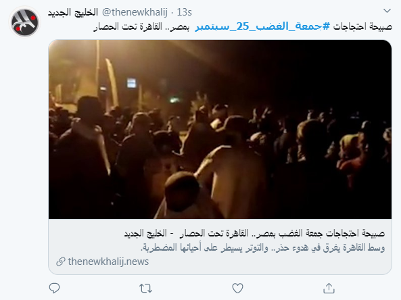Open the الخليج الجديد profile avatar
The image size is (401, 300).
(24, 22)
